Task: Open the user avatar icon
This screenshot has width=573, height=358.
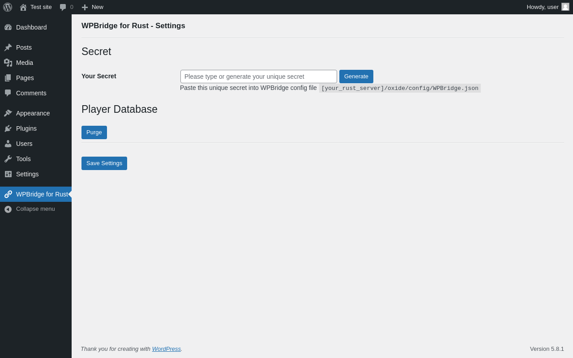Action: pos(565,7)
